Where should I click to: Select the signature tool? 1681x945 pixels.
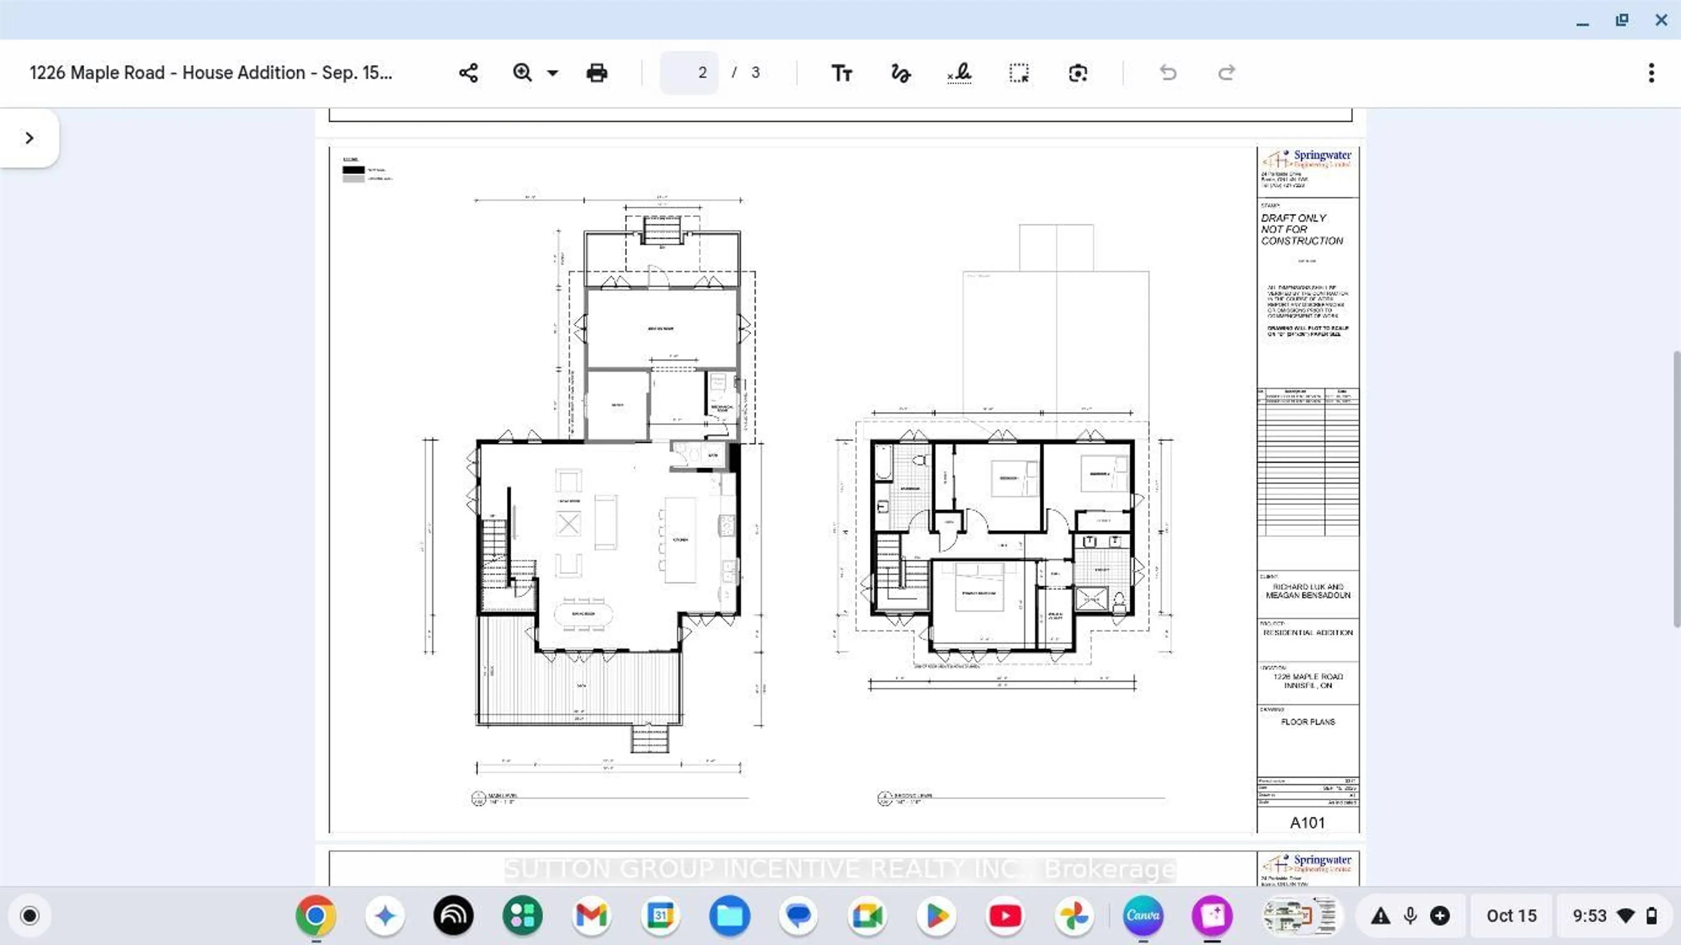tap(959, 73)
